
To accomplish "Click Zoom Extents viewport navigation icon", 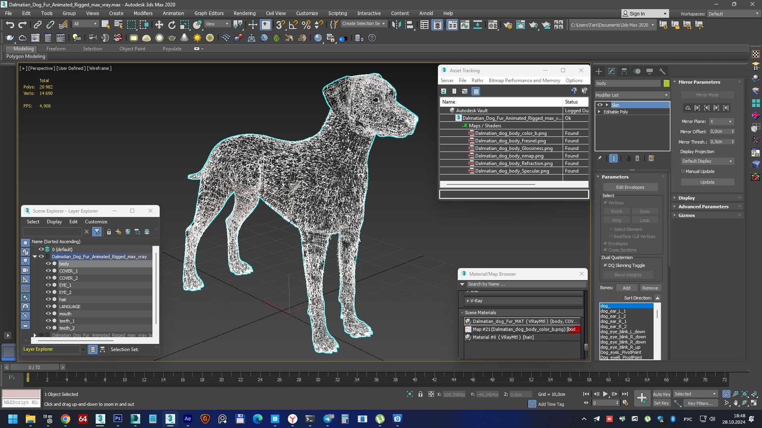I will [x=745, y=394].
